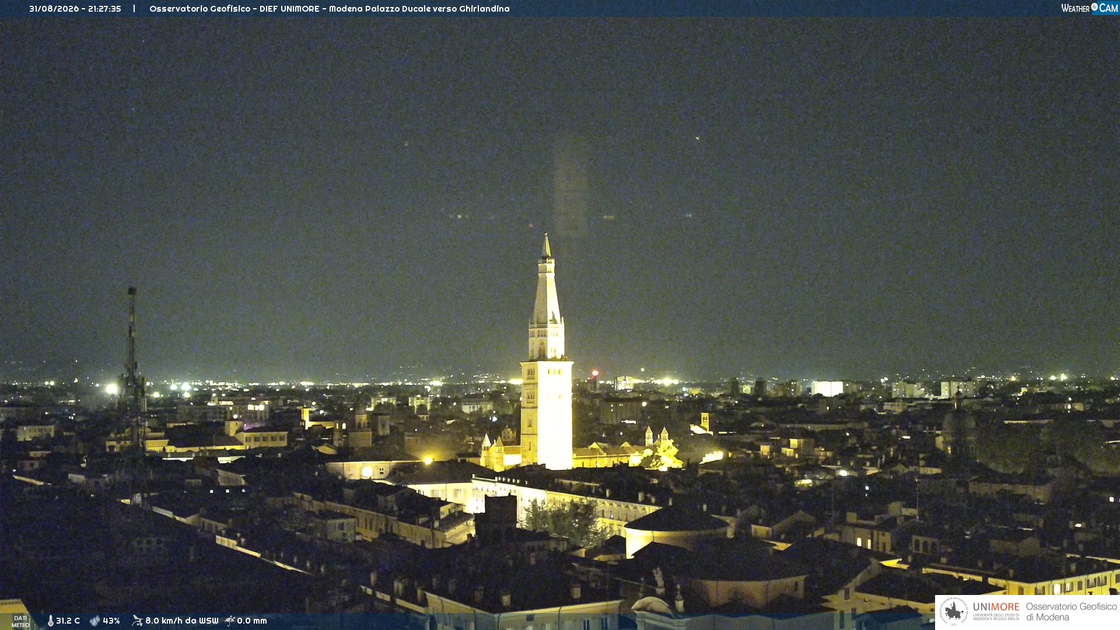Click Osservatorio Geofisico di Modena text
The image size is (1120, 630).
[1071, 612]
